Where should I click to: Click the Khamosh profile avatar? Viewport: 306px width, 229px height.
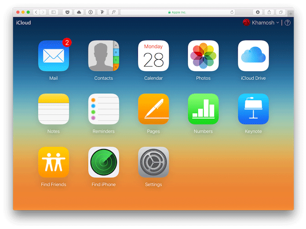click(x=247, y=22)
